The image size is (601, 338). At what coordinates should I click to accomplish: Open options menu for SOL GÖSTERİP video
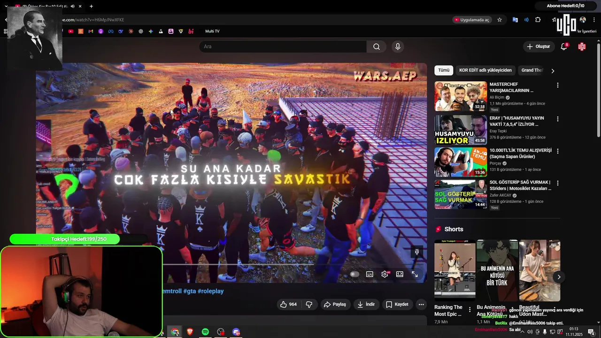click(558, 183)
